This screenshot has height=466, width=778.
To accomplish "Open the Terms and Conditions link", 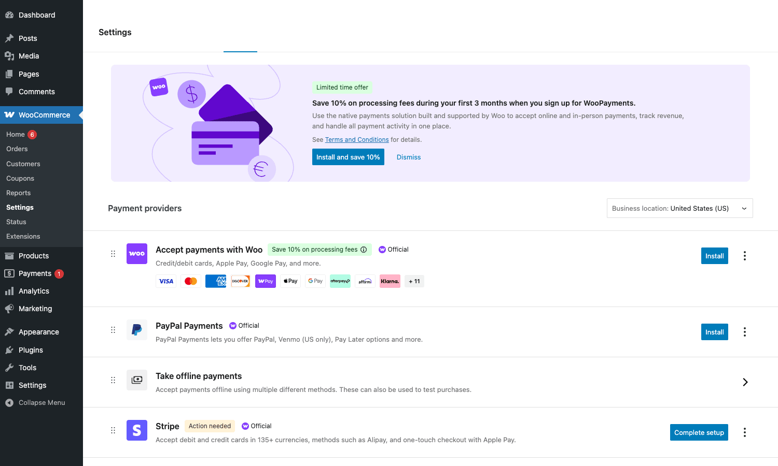I will pos(357,140).
